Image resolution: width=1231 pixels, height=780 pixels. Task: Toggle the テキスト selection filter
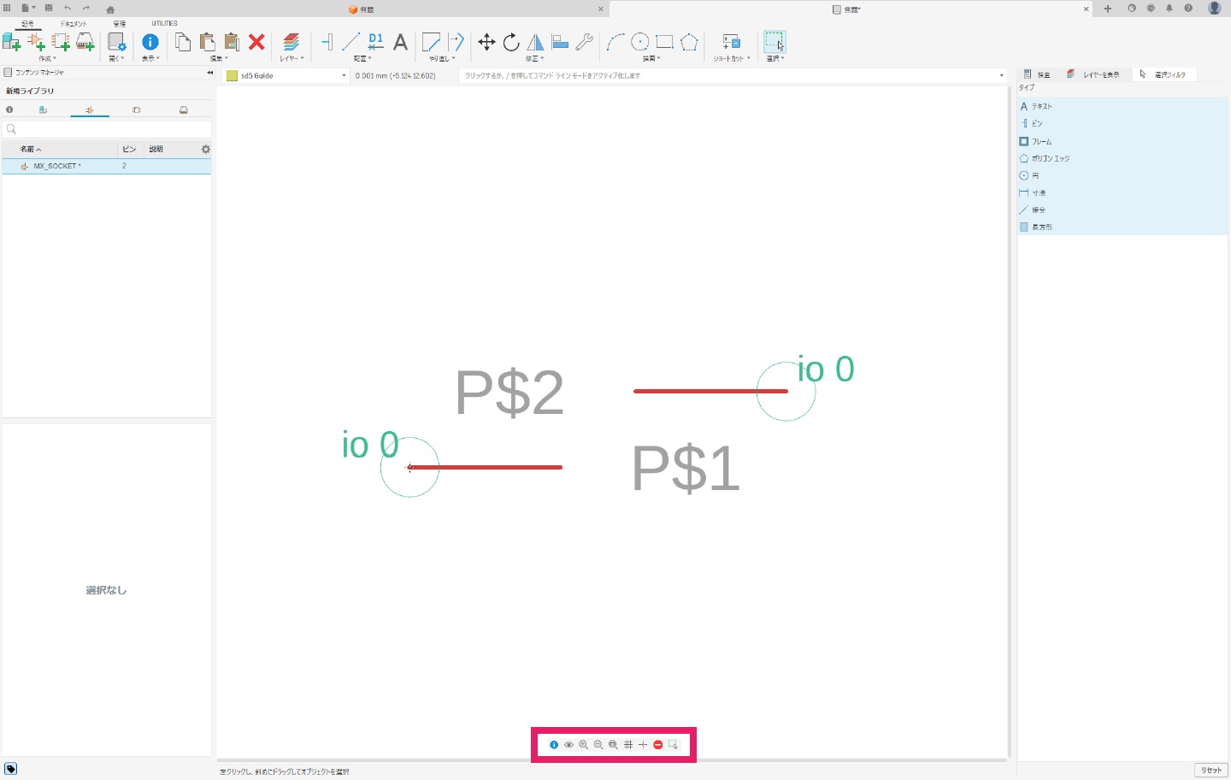click(x=1041, y=107)
